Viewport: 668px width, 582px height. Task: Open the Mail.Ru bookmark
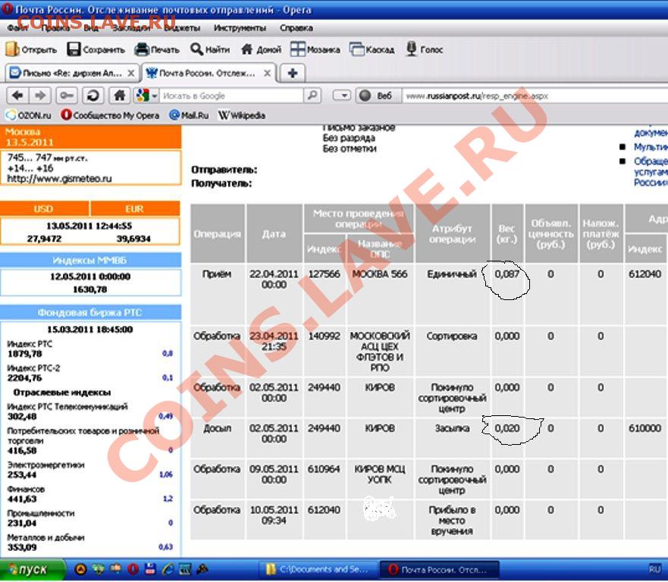click(x=189, y=115)
